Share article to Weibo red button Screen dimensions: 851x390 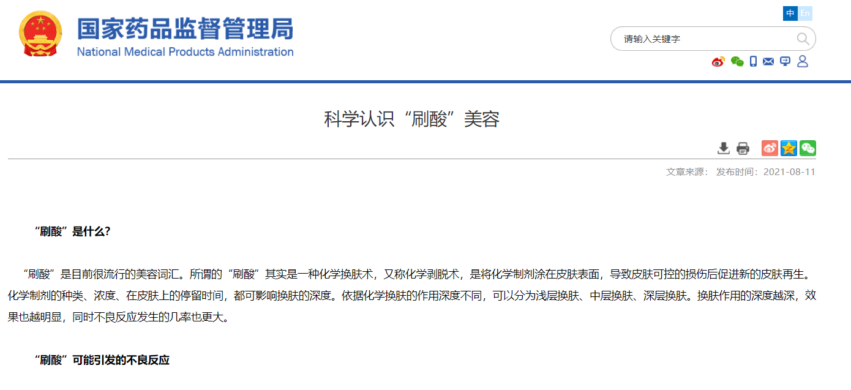[770, 148]
